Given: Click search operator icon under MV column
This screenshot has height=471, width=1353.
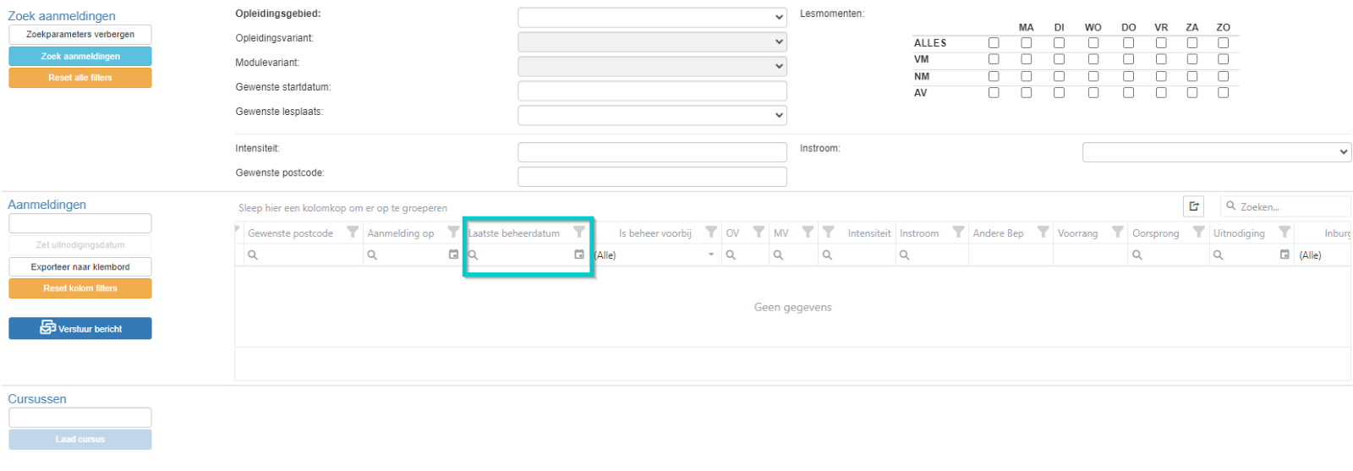Looking at the screenshot, I should pyautogui.click(x=778, y=255).
